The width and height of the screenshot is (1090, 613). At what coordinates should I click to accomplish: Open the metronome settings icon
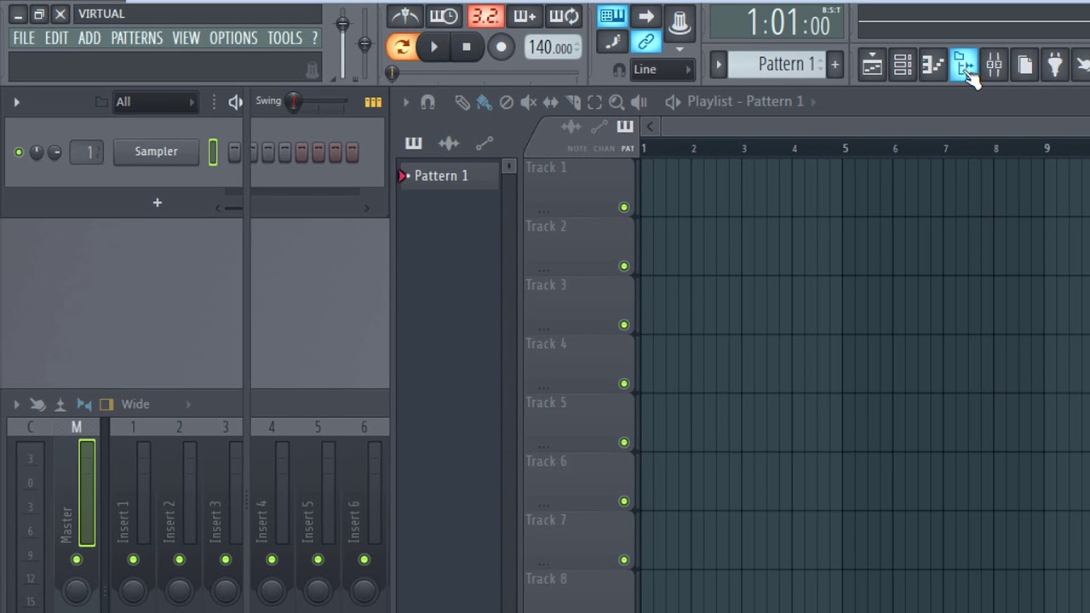(x=404, y=15)
